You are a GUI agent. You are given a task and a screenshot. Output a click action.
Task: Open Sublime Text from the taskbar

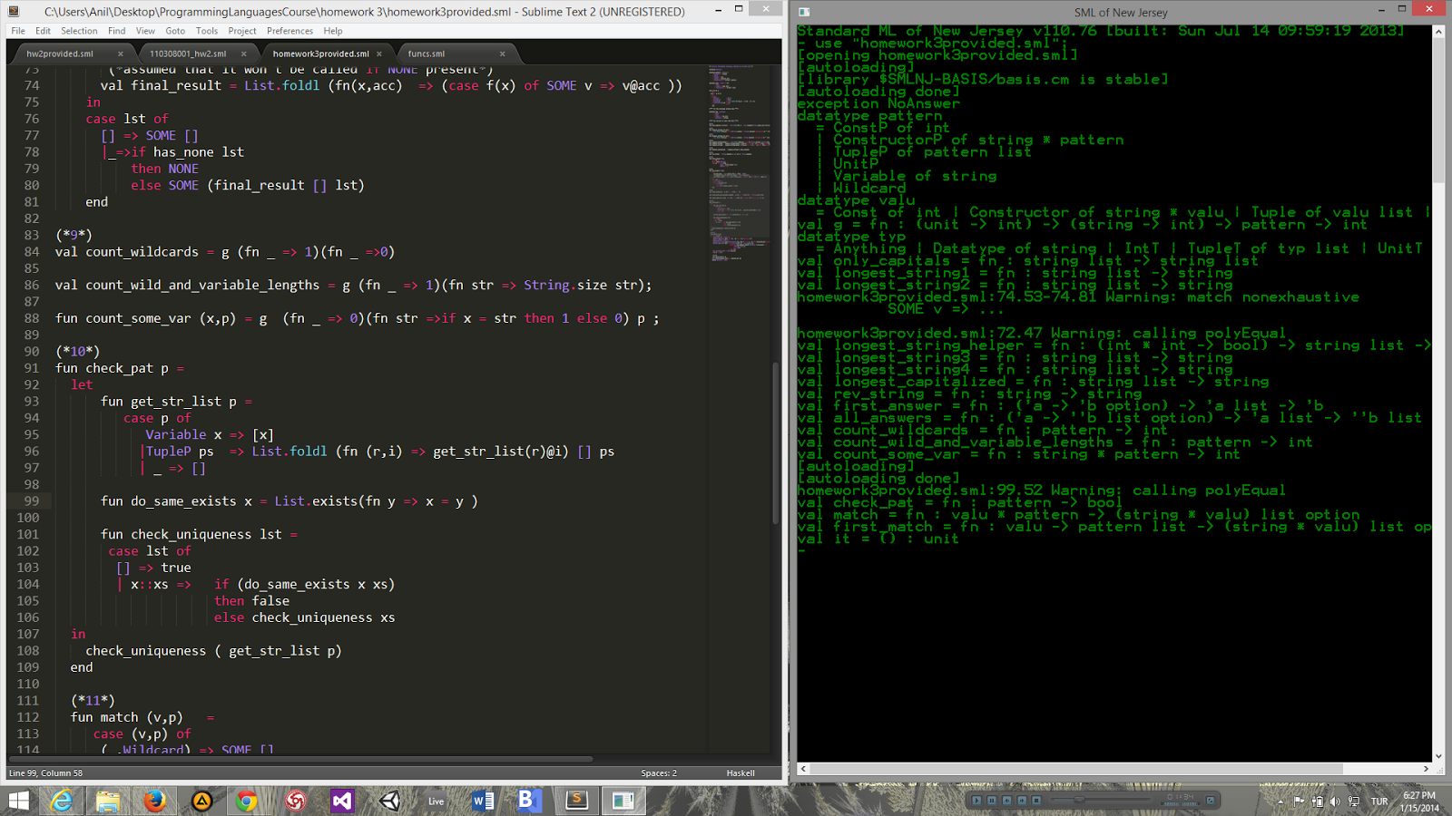coord(576,801)
